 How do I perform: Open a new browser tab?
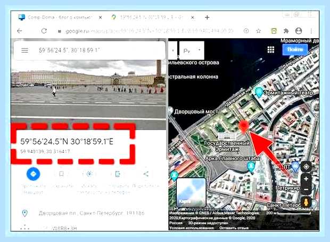[207, 18]
